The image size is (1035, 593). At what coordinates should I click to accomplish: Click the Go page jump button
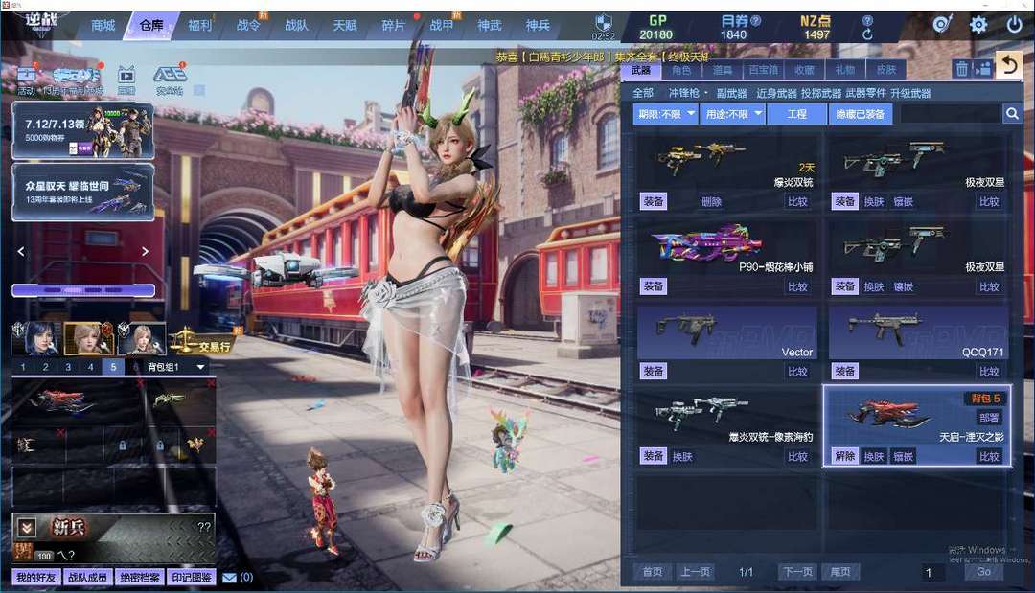click(x=983, y=572)
